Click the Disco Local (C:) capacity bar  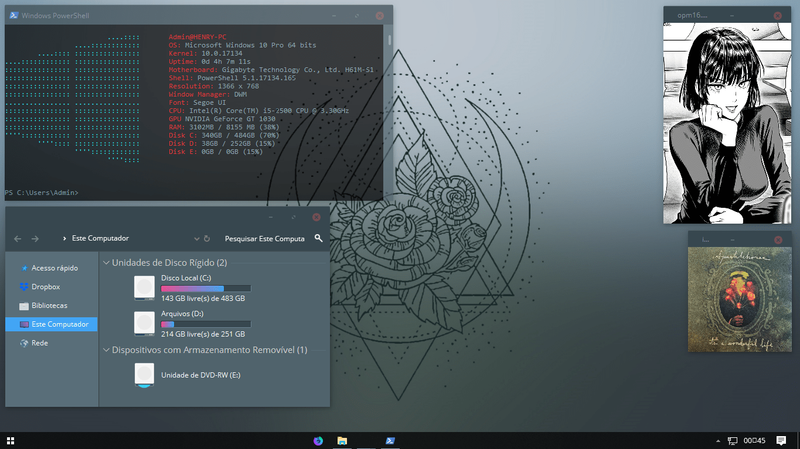point(206,288)
